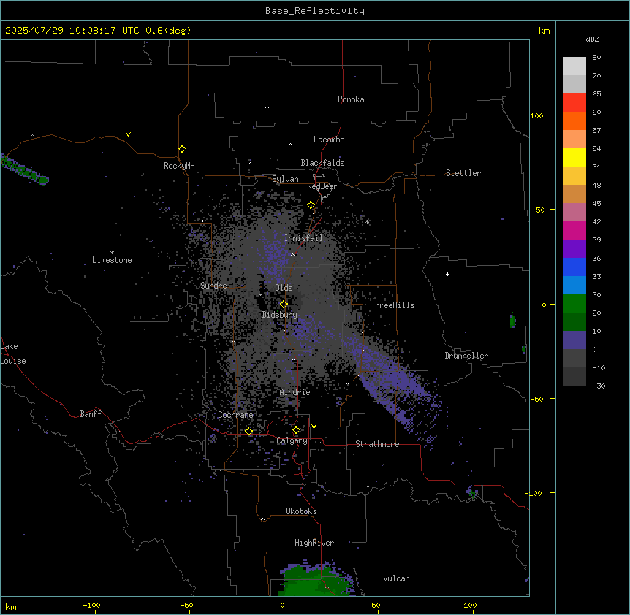The height and width of the screenshot is (615, 630).
Task: Select the bright green 20-30 dBZ swatch
Action: (574, 304)
